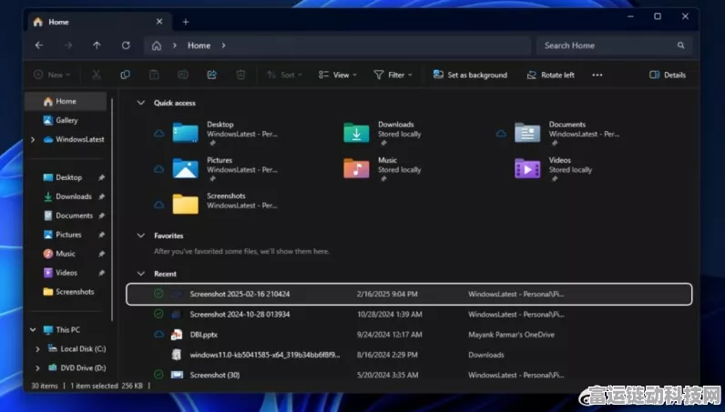The image size is (725, 412).
Task: Click the search magnifier icon
Action: pyautogui.click(x=680, y=45)
